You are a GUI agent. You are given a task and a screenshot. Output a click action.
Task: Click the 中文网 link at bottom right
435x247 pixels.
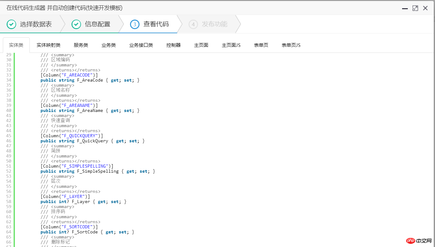point(424,241)
